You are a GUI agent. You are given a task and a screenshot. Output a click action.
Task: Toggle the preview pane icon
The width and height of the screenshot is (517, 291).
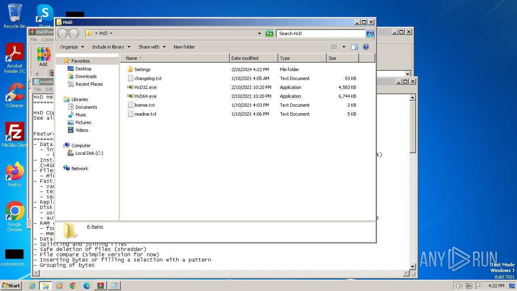[x=354, y=47]
